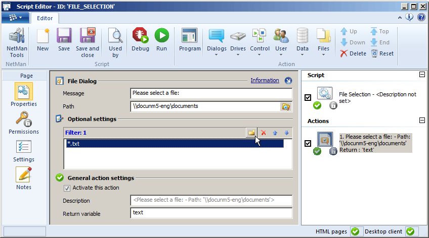Reset the action
Screen dimensions: 429x238
[x=382, y=53]
